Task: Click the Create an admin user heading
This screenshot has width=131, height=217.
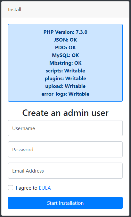Action: (65, 113)
